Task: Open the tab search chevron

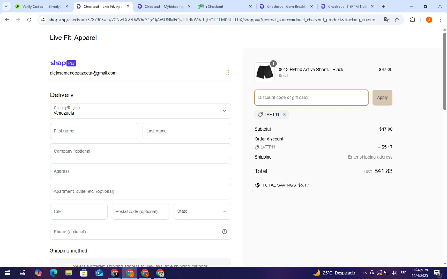Action: pyautogui.click(x=6, y=6)
